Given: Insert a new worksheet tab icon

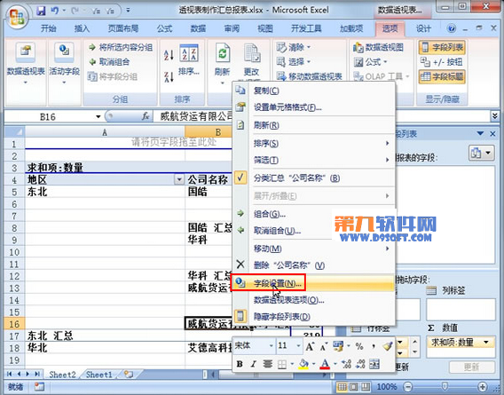Looking at the screenshot, I should [x=129, y=374].
